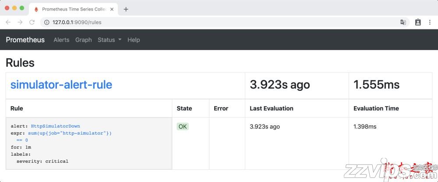Viewport: 438px width, 182px height.
Task: Open the simulator-alert-rule group link
Action: click(61, 85)
